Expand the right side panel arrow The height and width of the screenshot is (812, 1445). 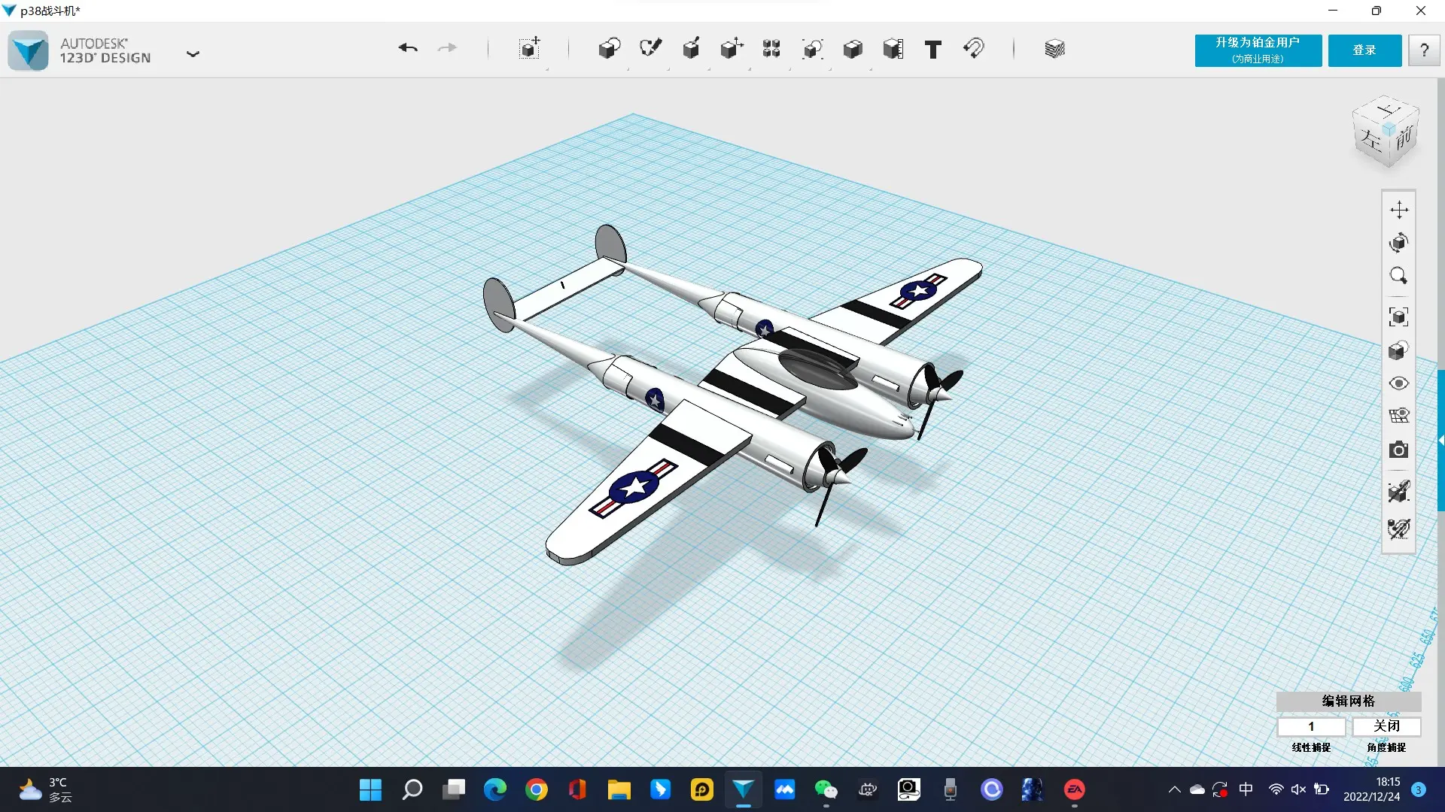1440,441
